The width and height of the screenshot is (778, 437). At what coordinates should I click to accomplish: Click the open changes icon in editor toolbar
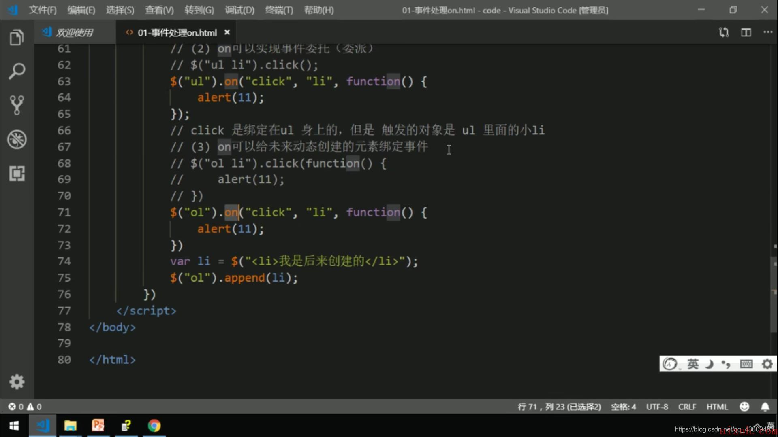(x=724, y=32)
